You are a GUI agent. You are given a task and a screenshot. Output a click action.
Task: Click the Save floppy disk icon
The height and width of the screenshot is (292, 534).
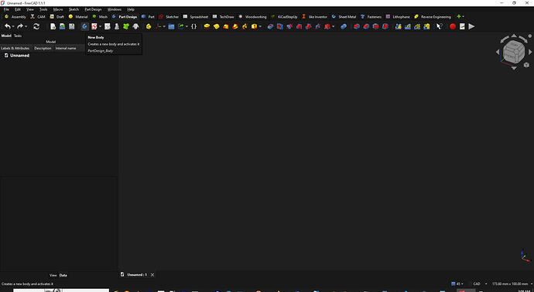tap(71, 26)
